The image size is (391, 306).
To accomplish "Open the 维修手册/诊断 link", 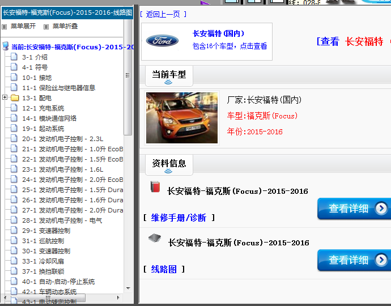I will click(x=179, y=218).
